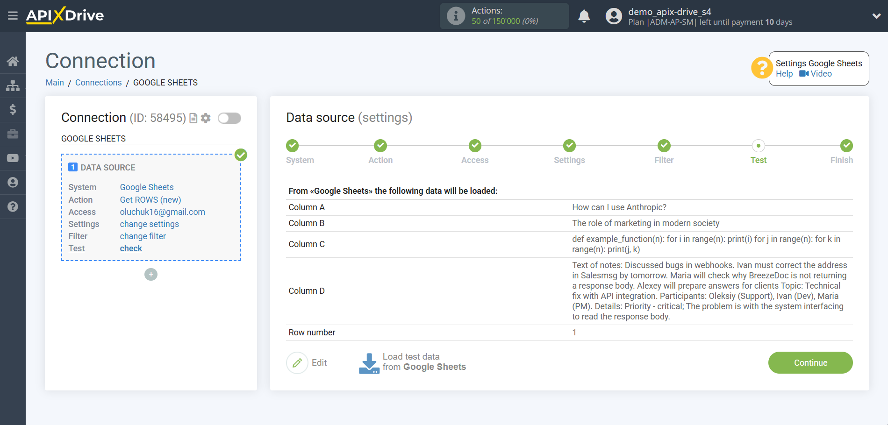Screen dimensions: 888x425
Task: Click the ApiX-Drive logo
Action: tap(65, 15)
